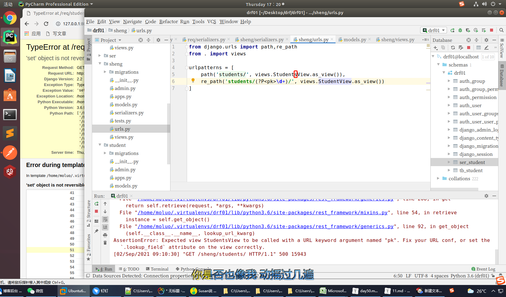This screenshot has width=506, height=297.
Task: Select the Python 3.6 (drf01) interpreter widget
Action: tap(470, 276)
